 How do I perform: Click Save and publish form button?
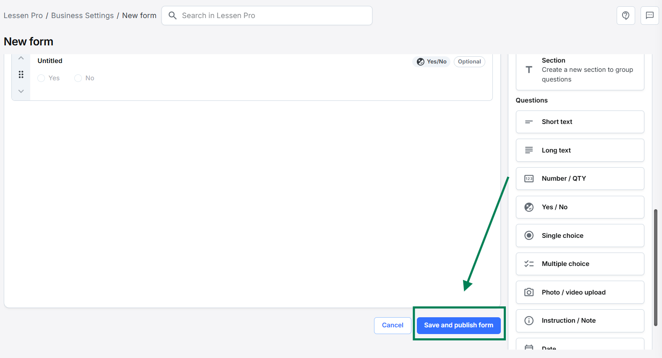pos(459,325)
